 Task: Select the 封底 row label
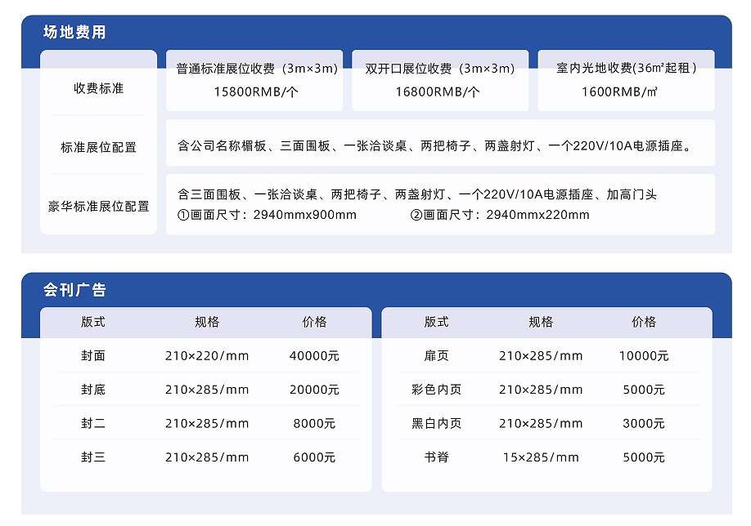93,390
